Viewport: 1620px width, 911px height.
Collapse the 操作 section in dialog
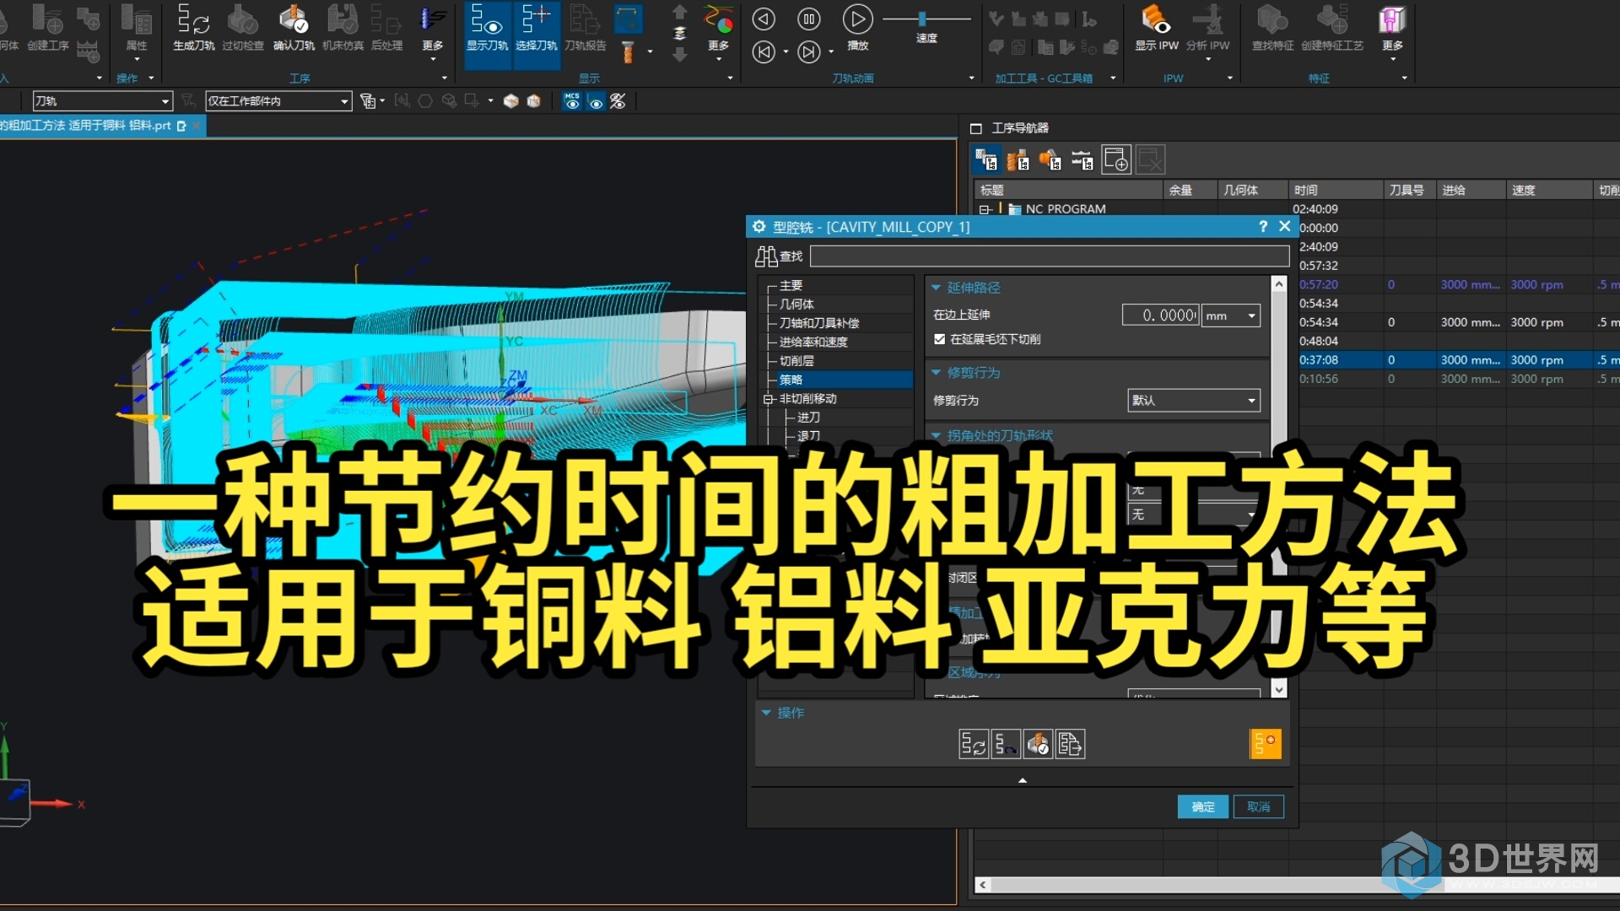click(766, 713)
